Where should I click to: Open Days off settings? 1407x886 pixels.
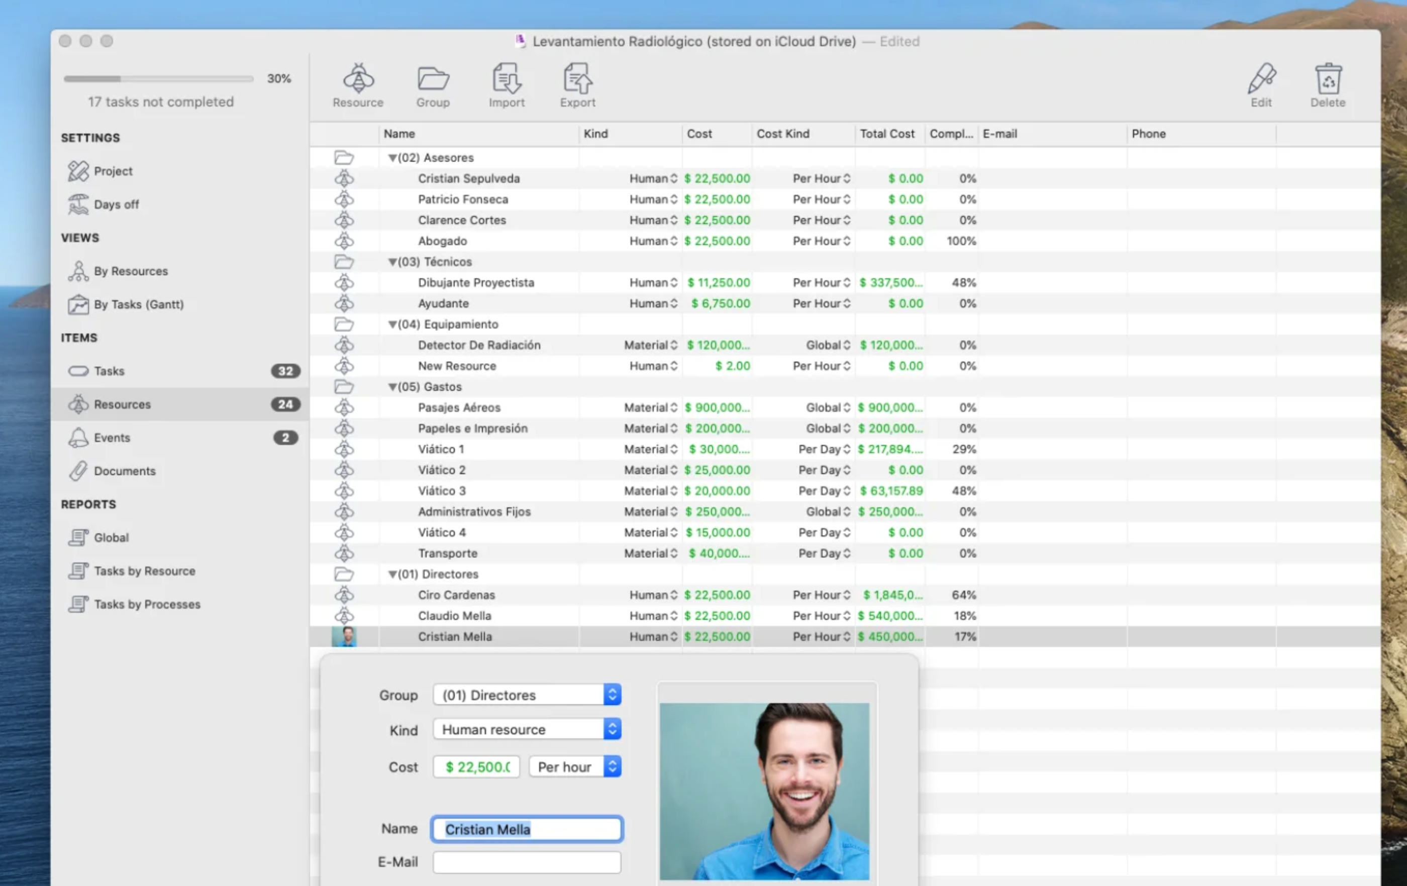coord(103,204)
